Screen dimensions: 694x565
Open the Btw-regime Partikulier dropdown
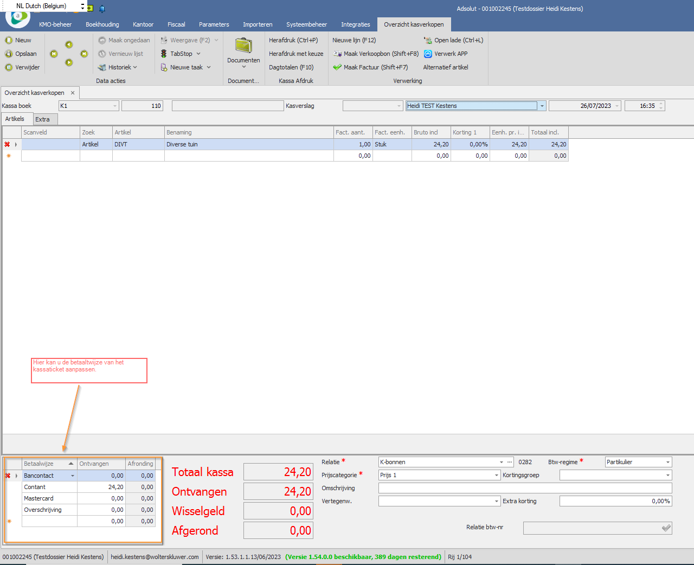[x=668, y=462]
